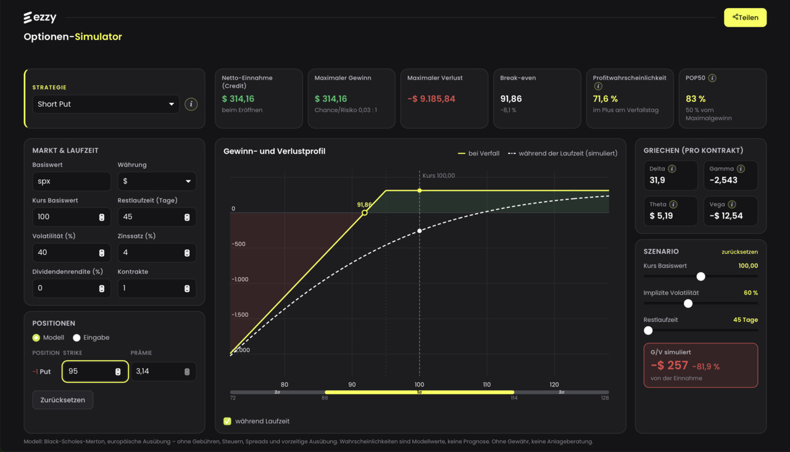This screenshot has height=452, width=790.
Task: Open the strategy info icon beside Short Put
Action: (x=191, y=104)
